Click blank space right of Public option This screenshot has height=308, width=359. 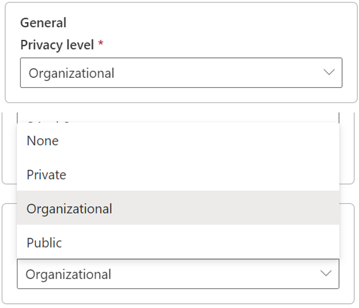(x=211, y=242)
